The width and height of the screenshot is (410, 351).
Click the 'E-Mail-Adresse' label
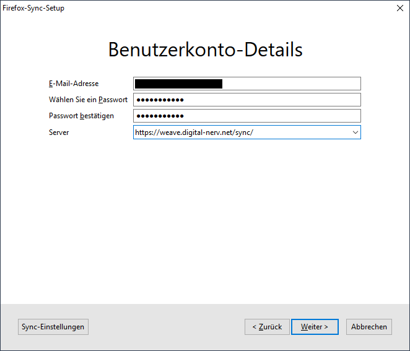(74, 84)
